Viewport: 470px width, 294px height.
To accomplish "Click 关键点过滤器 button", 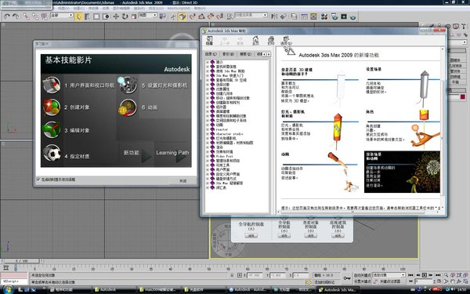I will (389, 281).
